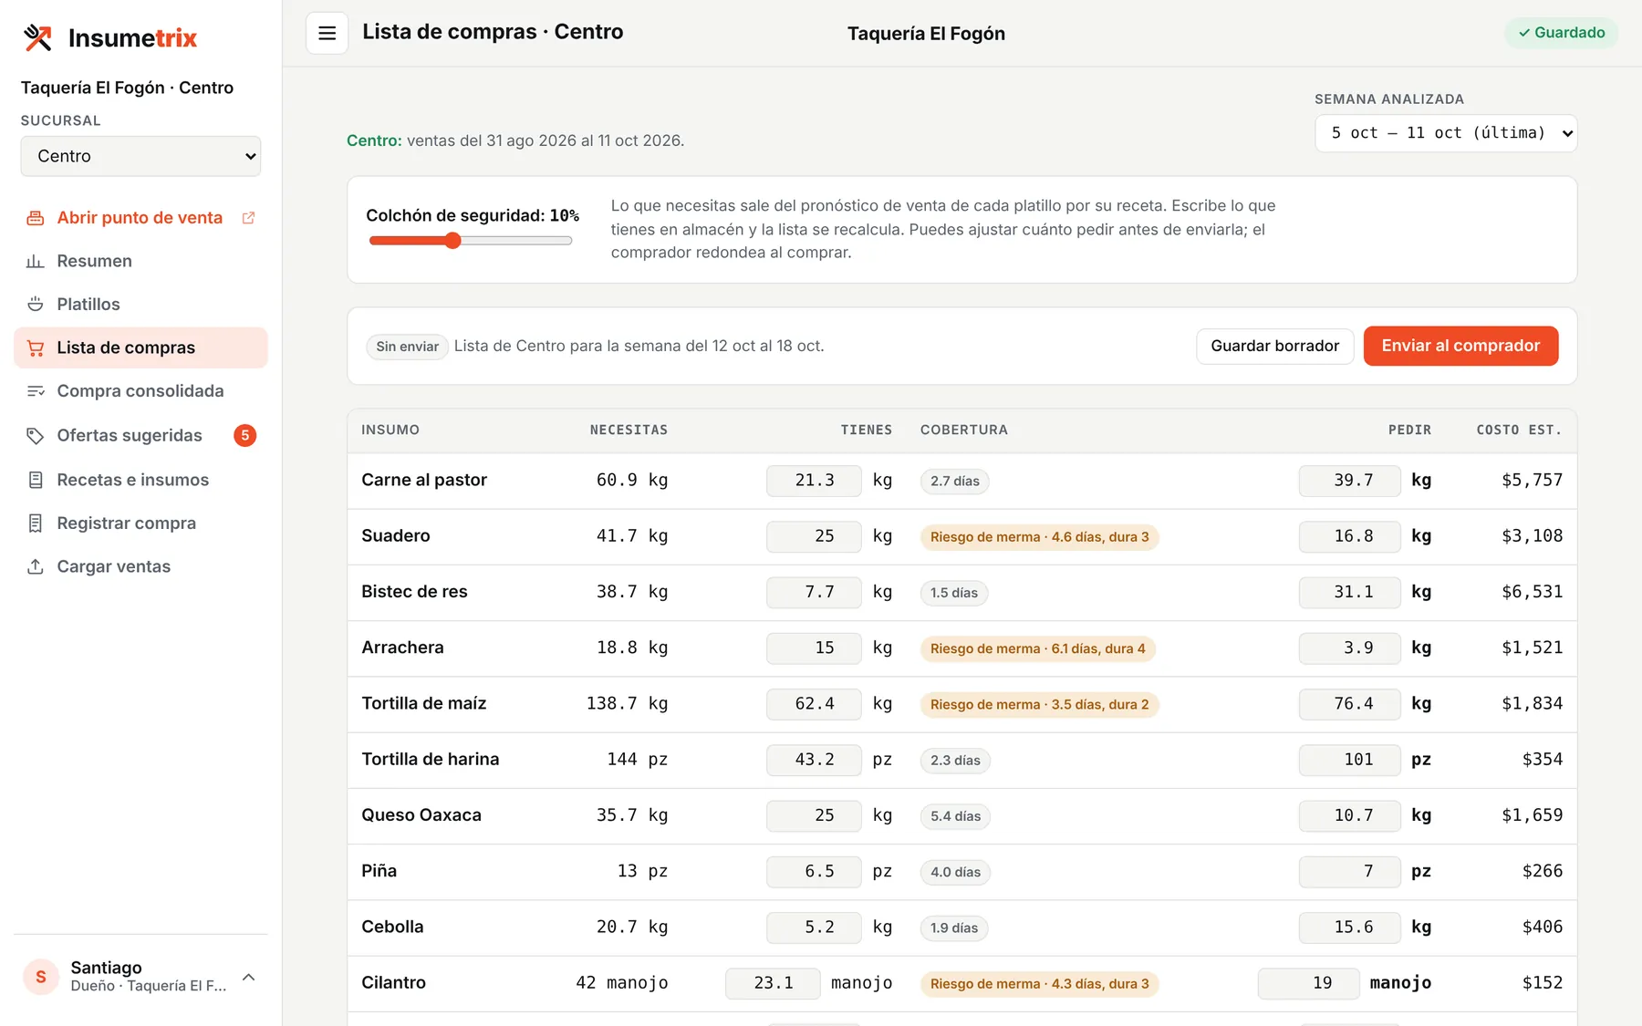Image resolution: width=1642 pixels, height=1026 pixels.
Task: Edit Tienes field for Cilantro
Action: (x=773, y=983)
